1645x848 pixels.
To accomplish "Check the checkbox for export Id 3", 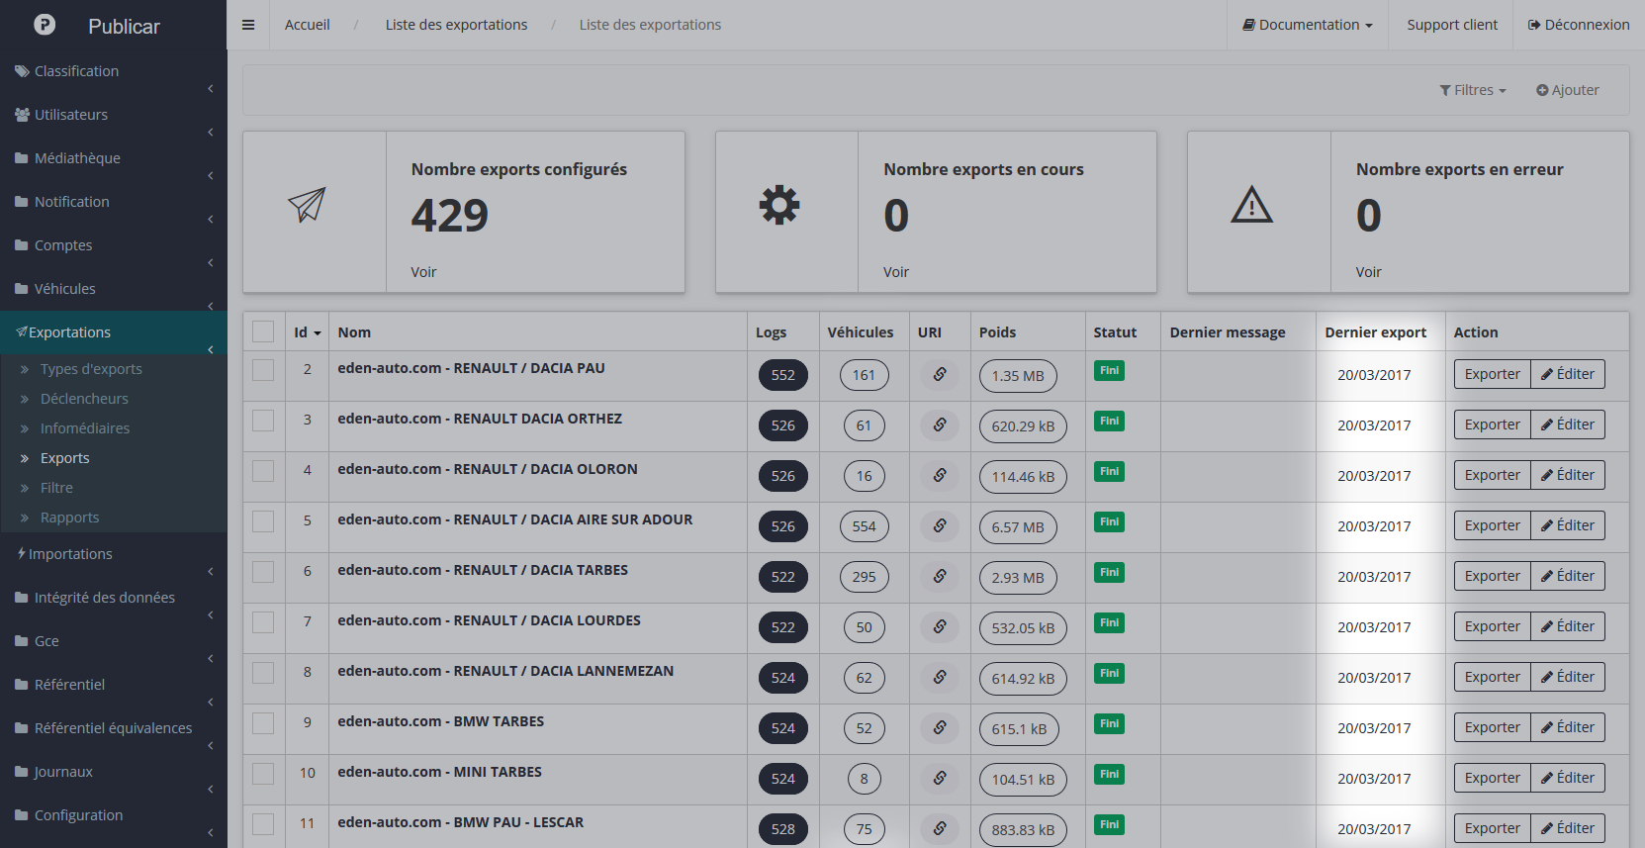I will 263,421.
